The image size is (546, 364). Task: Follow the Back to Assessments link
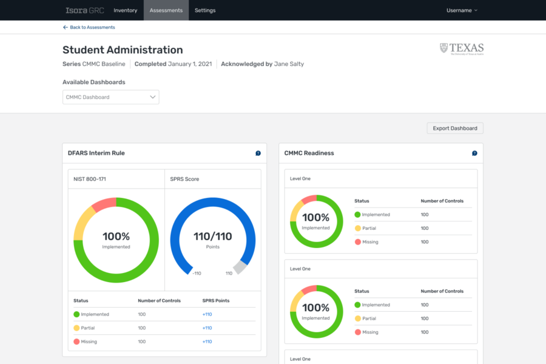tap(92, 27)
